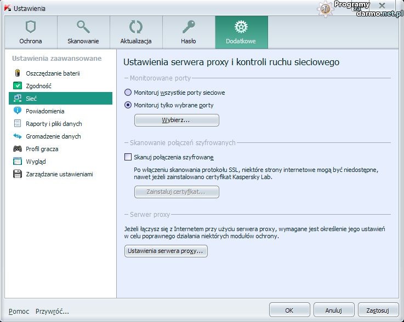This screenshot has width=404, height=322.
Task: Close the Ustawienia window
Action: (x=382, y=5)
